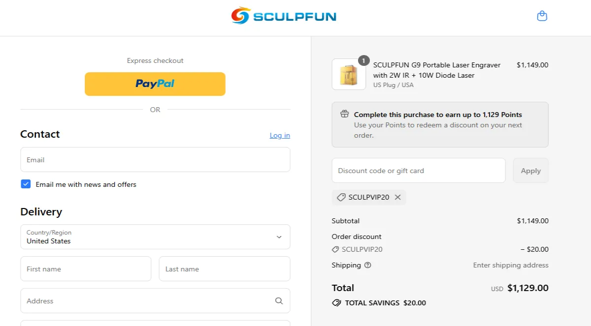Image resolution: width=591 pixels, height=326 pixels.
Task: Click the US Plug / USA variant text
Action: (394, 85)
